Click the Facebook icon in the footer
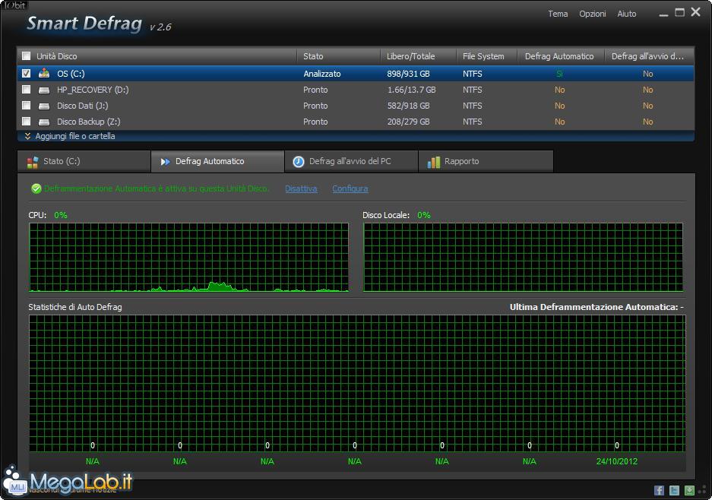 point(659,490)
